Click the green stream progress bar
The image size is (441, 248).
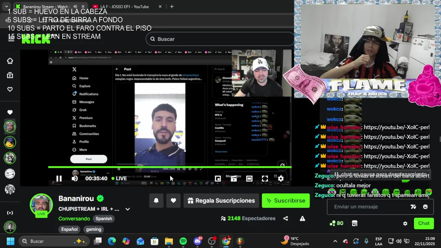[x=170, y=167]
